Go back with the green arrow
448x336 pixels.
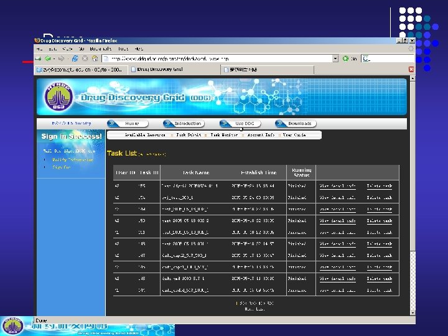47,58
